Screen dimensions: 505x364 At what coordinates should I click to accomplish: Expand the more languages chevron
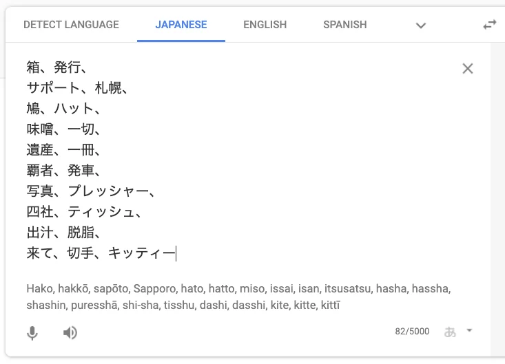421,25
